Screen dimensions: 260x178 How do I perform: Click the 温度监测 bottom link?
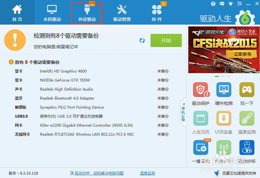[147, 173]
